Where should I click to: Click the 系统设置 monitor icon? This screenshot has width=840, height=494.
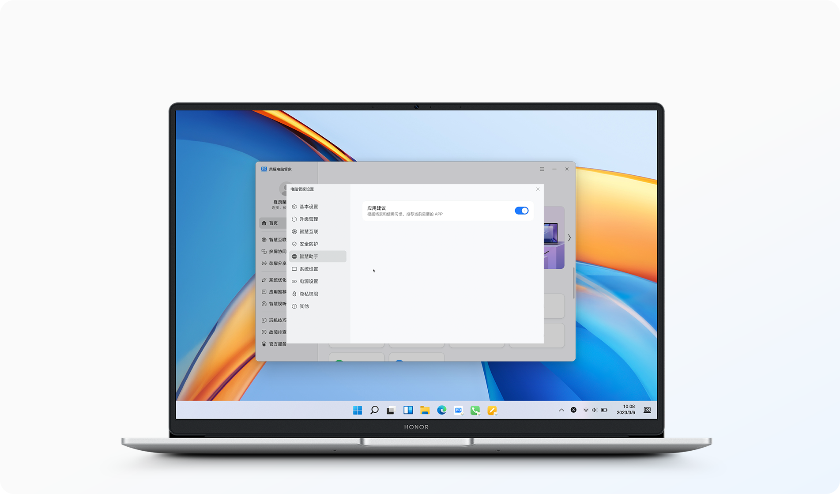click(x=294, y=269)
